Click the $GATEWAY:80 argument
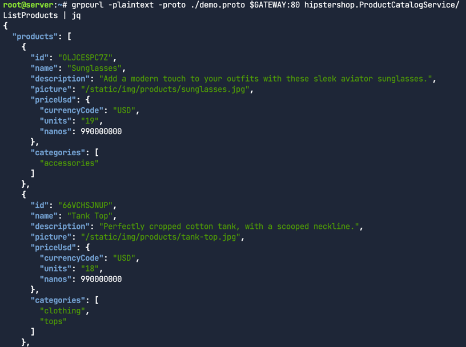 click(x=274, y=5)
